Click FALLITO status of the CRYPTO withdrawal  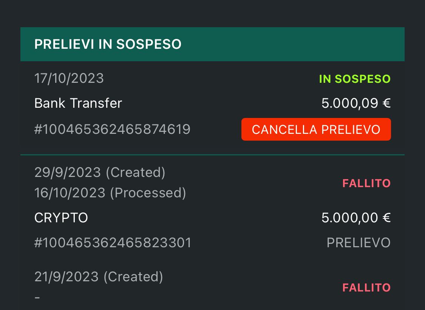point(366,183)
